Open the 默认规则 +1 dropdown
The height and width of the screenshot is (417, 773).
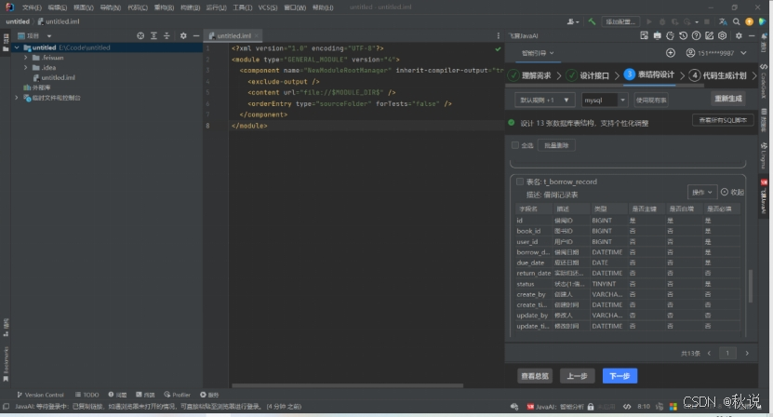point(544,100)
